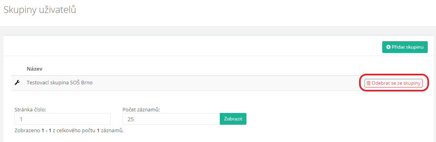Click the Počet záznamů label
436x142 pixels.
141,109
